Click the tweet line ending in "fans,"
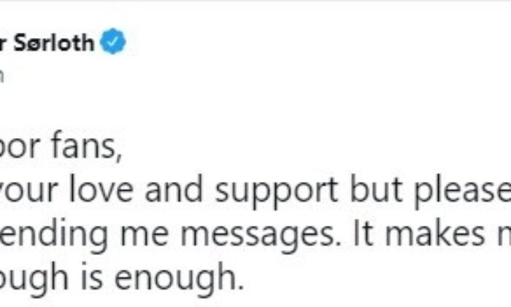 coord(58,148)
